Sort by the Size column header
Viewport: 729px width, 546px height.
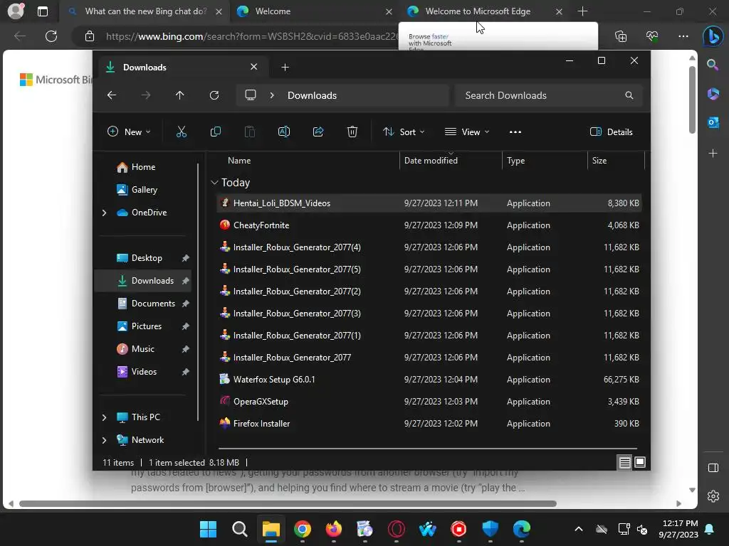pos(616,161)
